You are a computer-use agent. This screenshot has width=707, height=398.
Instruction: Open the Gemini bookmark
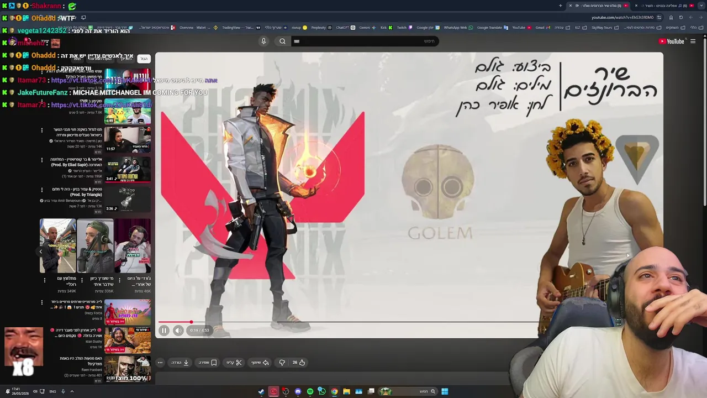coord(367,28)
